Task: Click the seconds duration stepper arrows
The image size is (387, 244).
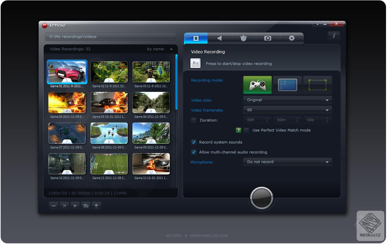Action: 327,120
